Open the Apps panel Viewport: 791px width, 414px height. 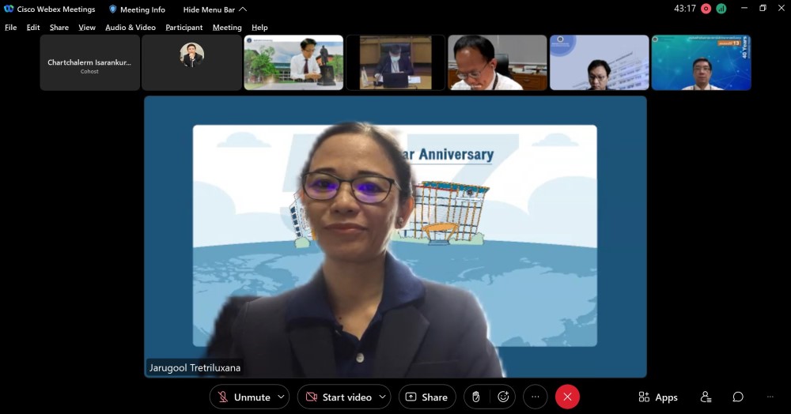[658, 397]
